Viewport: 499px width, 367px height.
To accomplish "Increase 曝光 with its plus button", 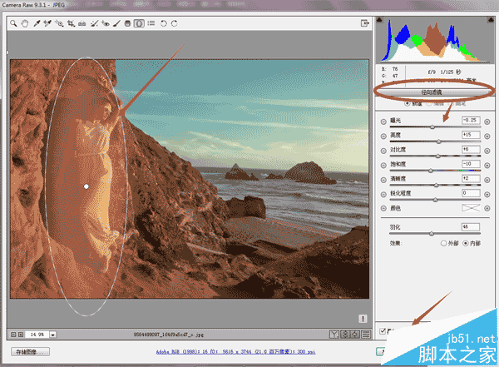I will 487,122.
